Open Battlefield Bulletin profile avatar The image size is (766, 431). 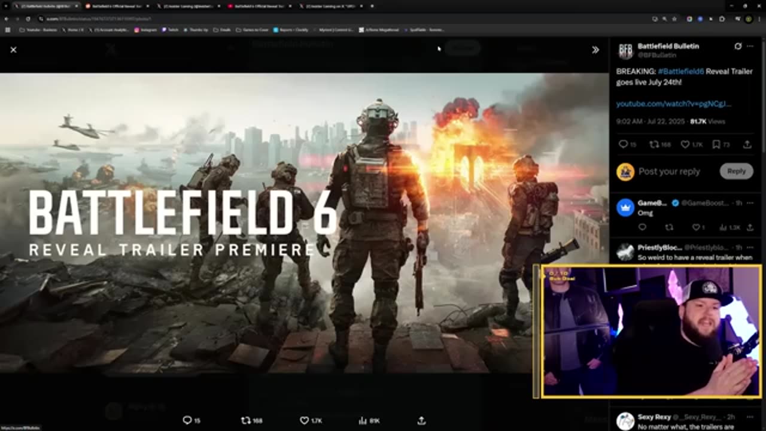pyautogui.click(x=625, y=51)
